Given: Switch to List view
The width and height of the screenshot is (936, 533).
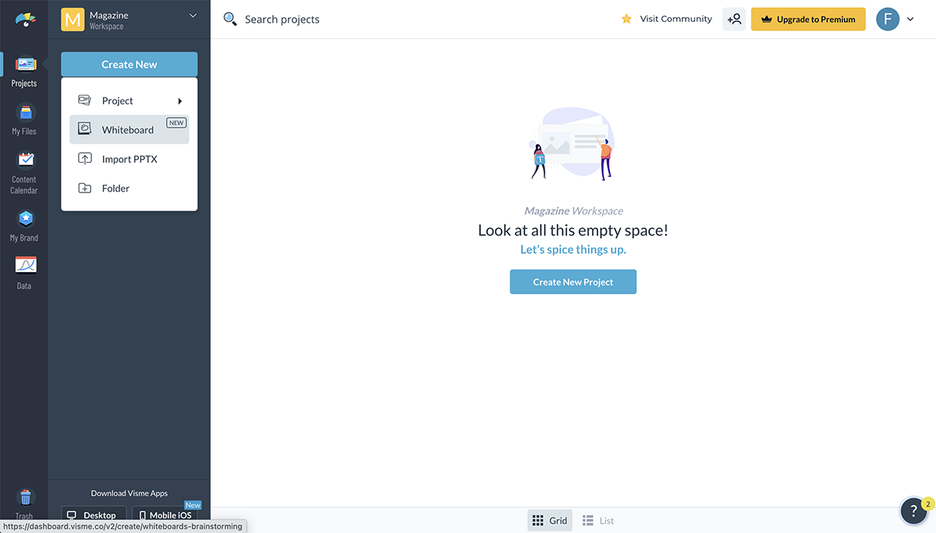Looking at the screenshot, I should coord(598,521).
